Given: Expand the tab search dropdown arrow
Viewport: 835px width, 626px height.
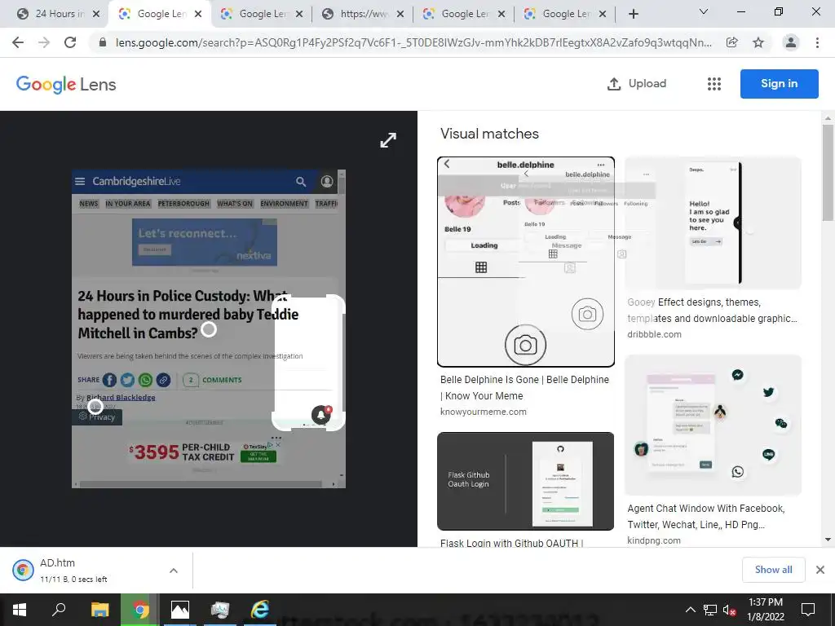Looking at the screenshot, I should [704, 11].
